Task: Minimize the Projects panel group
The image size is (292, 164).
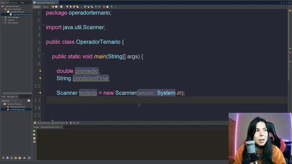Action: [30, 3]
